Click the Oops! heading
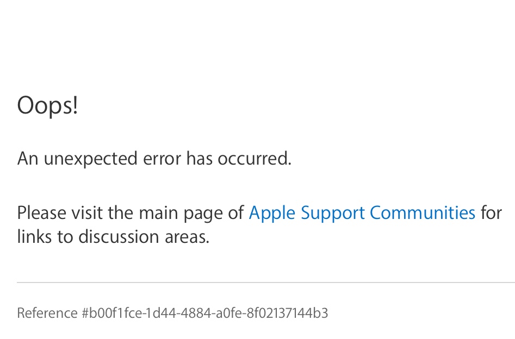Screen dimensions: 515x339 click(48, 105)
